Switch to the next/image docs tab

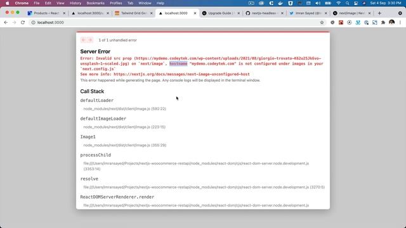click(x=351, y=13)
